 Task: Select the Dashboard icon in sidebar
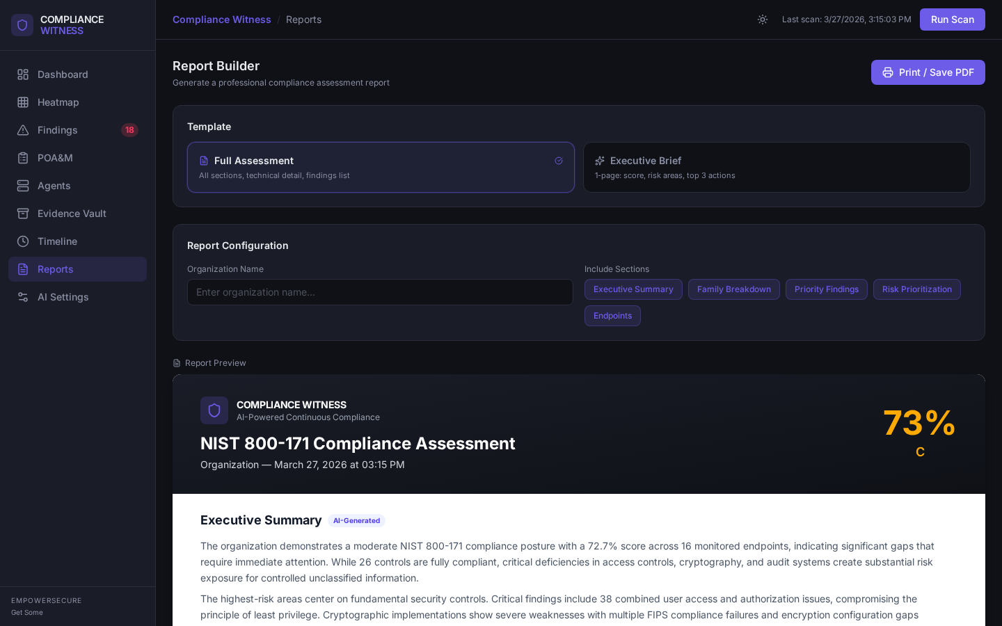point(23,74)
